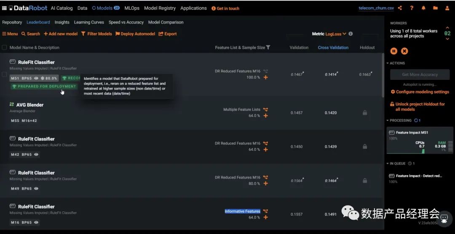Viewport: 455px width, 234px height.
Task: Check the M51 RuleFit Classifier row checkbox
Action: pyautogui.click(x=4, y=74)
